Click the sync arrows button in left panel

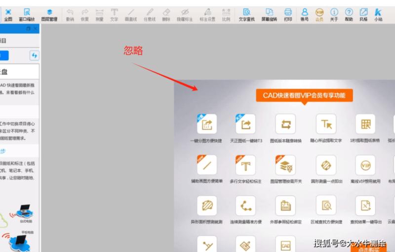pos(35,55)
